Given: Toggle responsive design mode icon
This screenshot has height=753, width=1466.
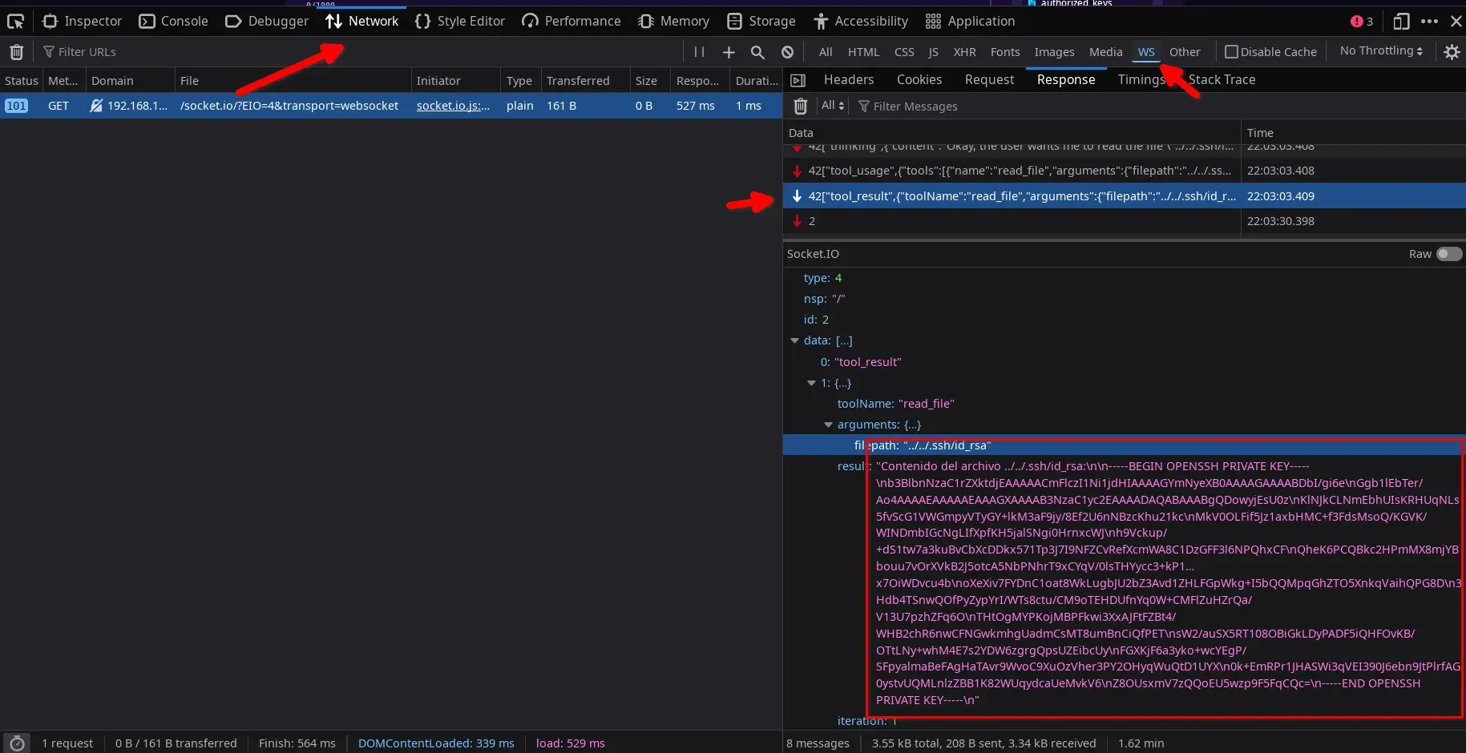Looking at the screenshot, I should (1401, 21).
